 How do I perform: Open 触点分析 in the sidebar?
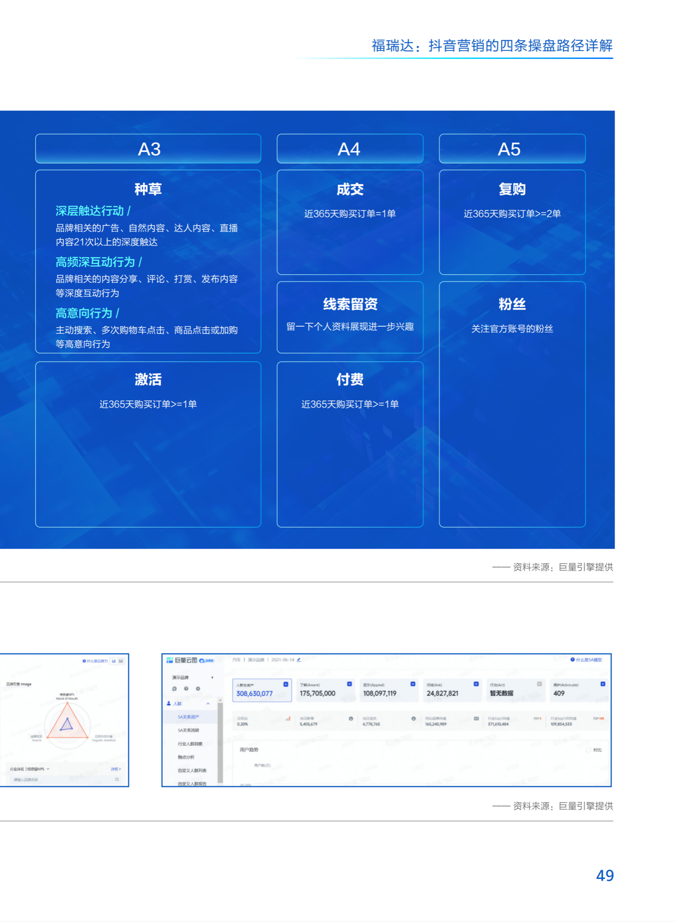(186, 757)
